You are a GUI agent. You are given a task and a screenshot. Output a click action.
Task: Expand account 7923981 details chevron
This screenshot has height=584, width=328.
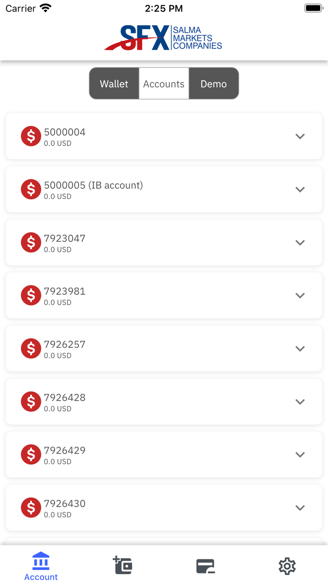coord(300,296)
